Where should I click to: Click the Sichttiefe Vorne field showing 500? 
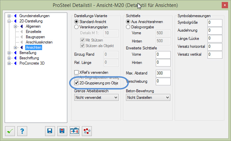163,33
